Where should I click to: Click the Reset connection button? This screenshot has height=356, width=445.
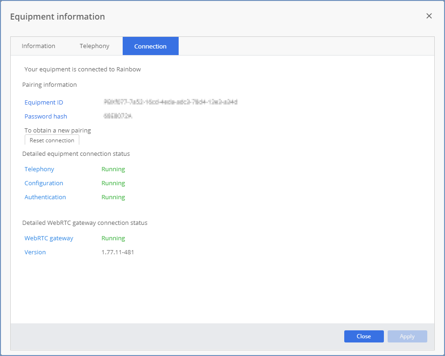(x=52, y=140)
